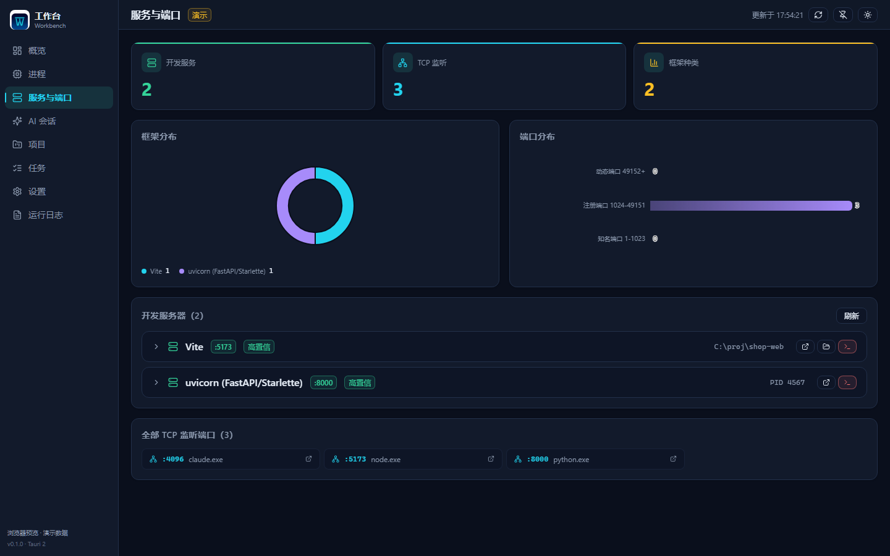Select 服务与端口 in the sidebar

tap(59, 98)
